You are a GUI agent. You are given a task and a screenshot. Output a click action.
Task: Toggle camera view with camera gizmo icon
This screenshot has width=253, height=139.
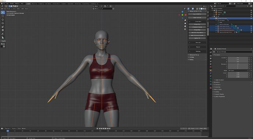click(x=185, y=26)
